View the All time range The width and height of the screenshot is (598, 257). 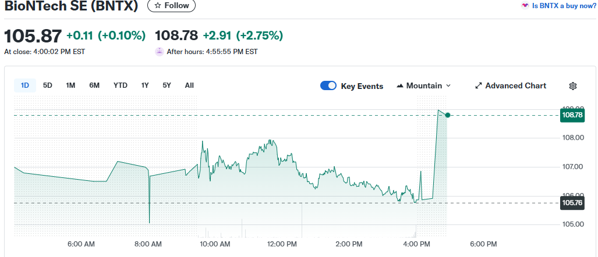[189, 85]
